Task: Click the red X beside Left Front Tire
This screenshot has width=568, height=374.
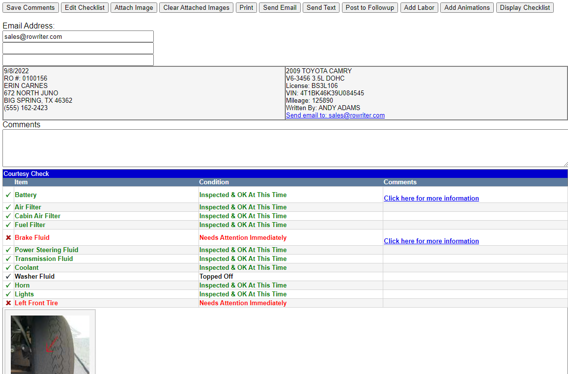Action: pyautogui.click(x=8, y=303)
